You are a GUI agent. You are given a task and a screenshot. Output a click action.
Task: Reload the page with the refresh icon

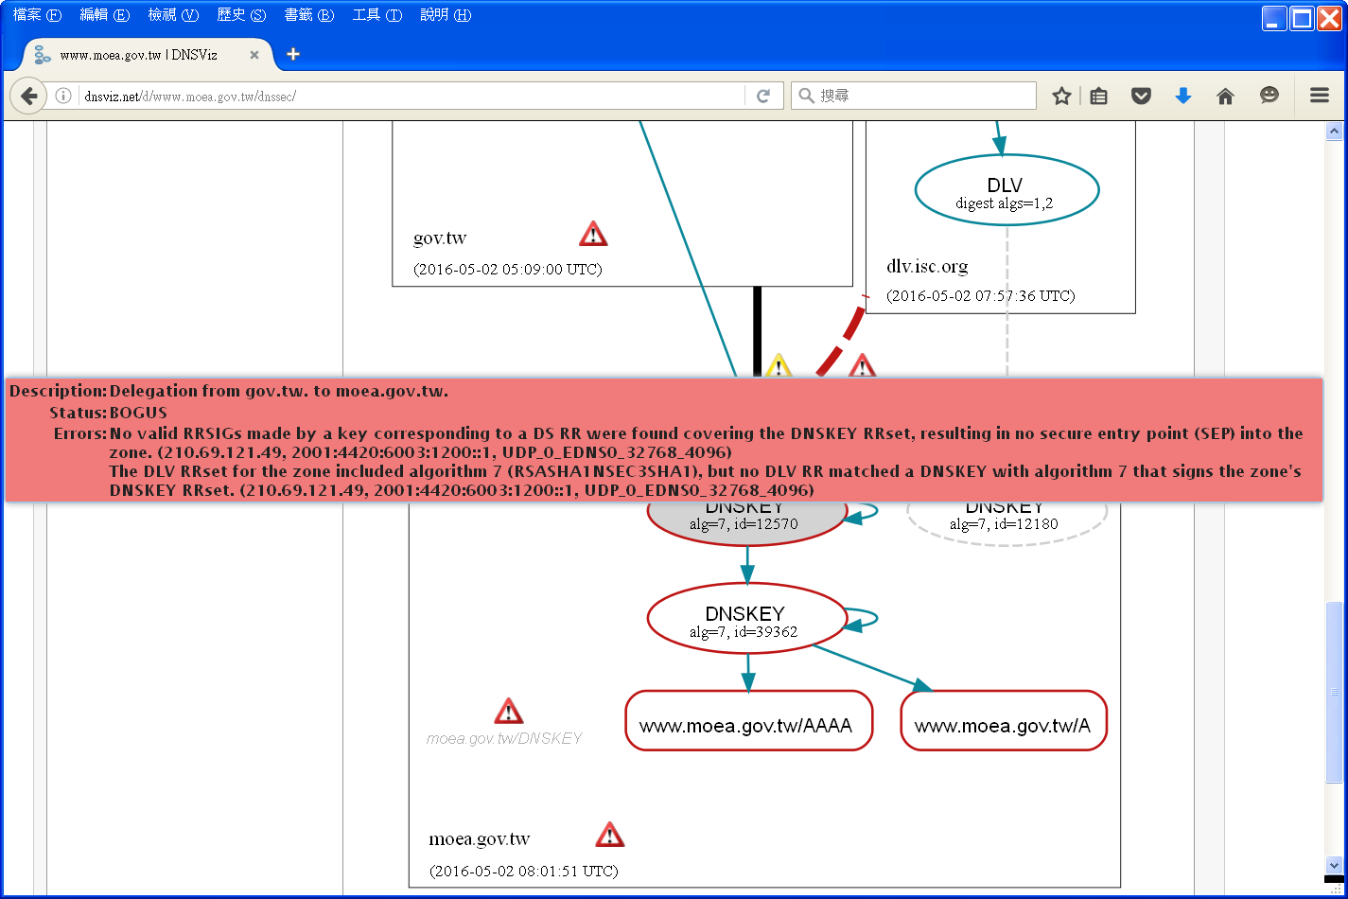pos(763,96)
